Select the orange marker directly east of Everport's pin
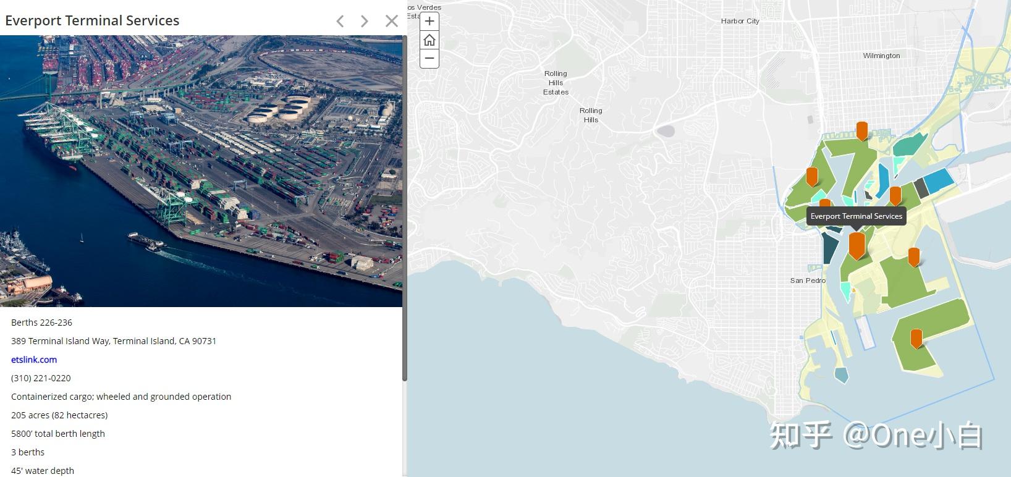 pyautogui.click(x=914, y=257)
